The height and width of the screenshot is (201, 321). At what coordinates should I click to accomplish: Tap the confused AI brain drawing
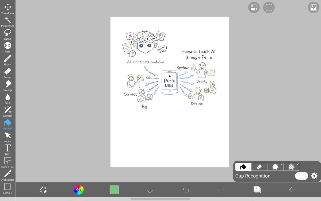(145, 43)
